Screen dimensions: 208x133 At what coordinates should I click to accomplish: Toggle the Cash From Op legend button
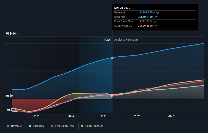point(92,126)
